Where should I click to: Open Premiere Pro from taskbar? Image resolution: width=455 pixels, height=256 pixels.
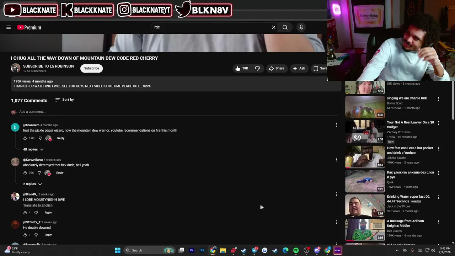tap(192, 250)
